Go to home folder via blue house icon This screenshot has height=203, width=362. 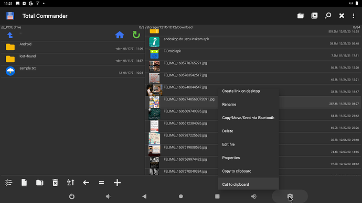tap(120, 35)
